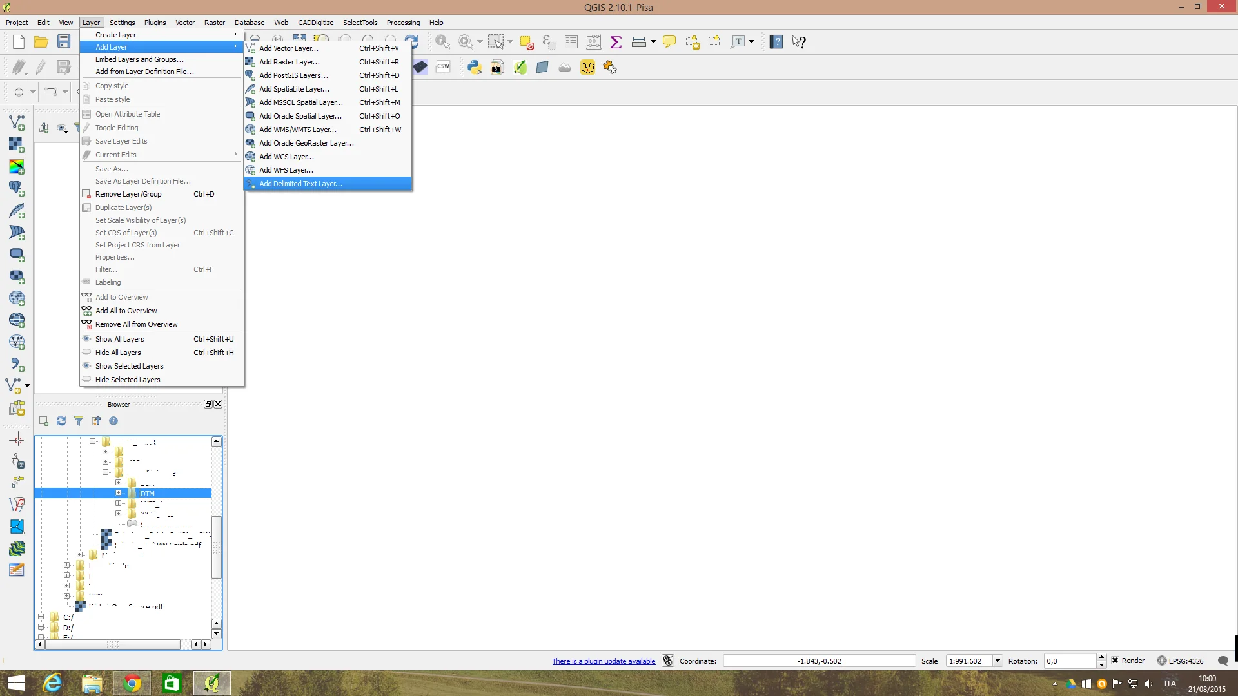
Task: Select Add Vector Layer menu item
Action: (x=328, y=48)
